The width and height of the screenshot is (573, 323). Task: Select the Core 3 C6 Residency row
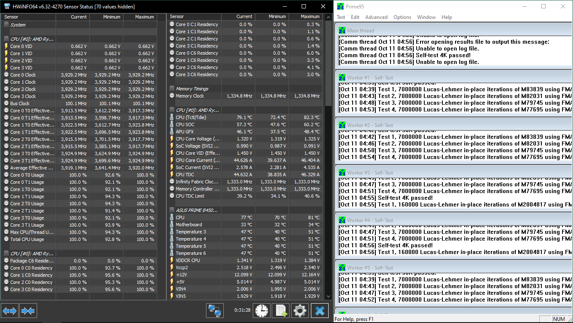[245, 74]
